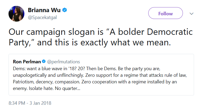206x110 pixels.
Task: Click the quoted tweet card border area
Action: [101, 75]
